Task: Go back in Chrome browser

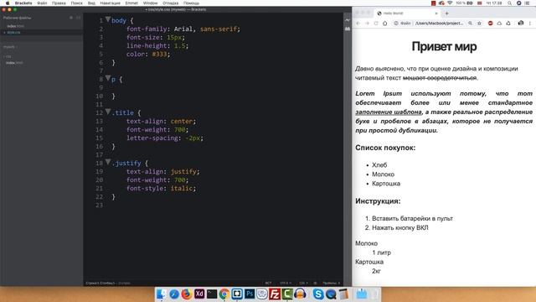Action: (358, 23)
